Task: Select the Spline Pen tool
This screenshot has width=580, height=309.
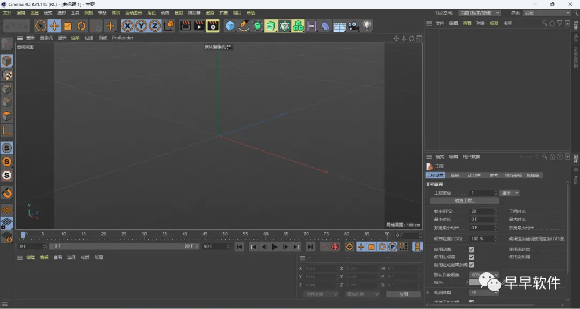Action: (244, 26)
